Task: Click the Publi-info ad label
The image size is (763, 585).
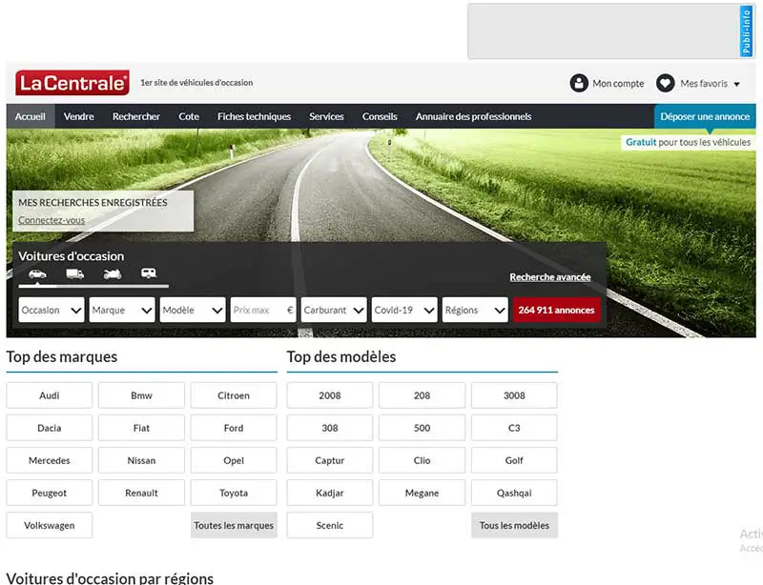Action: point(746,31)
